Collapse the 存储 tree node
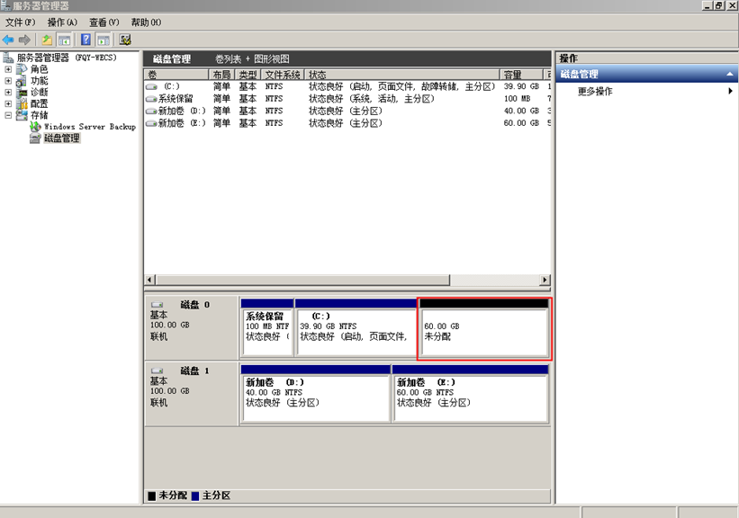 (x=9, y=115)
